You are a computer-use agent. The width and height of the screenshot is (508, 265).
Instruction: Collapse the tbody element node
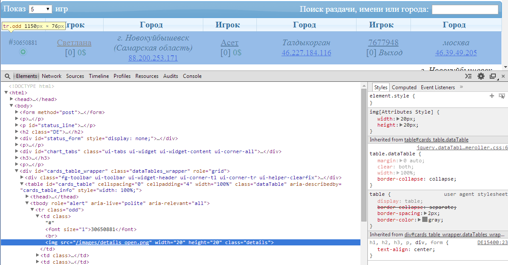[x=26, y=203]
